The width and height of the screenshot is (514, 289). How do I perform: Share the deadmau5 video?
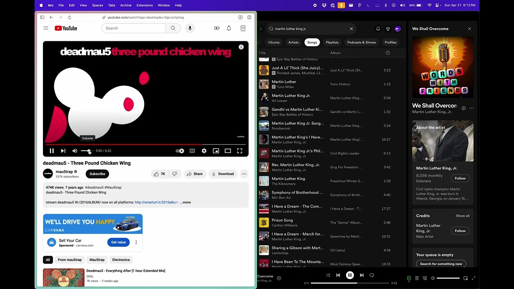tap(195, 174)
